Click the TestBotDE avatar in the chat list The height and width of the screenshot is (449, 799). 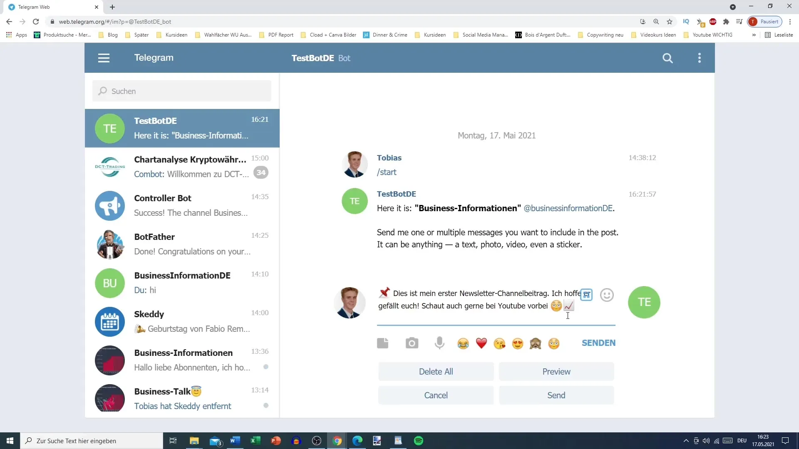110,128
